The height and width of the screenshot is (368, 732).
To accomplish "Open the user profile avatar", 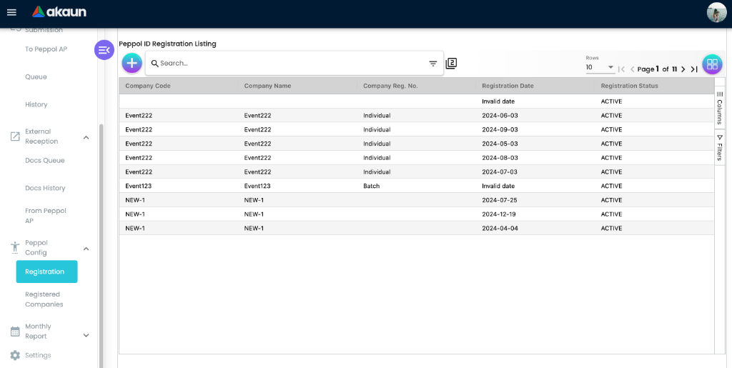I will (x=716, y=13).
